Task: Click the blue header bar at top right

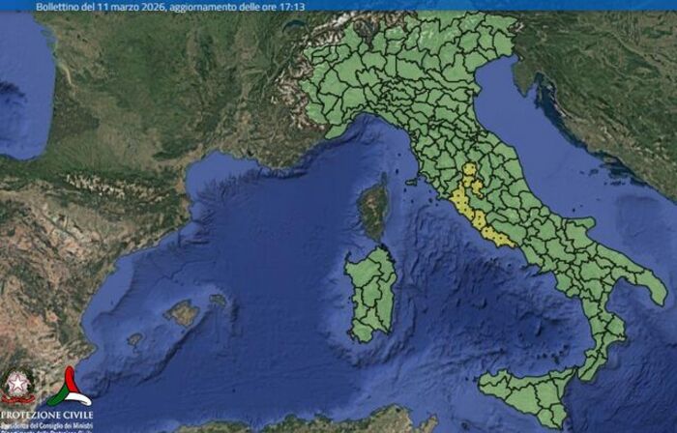Action: pyautogui.click(x=580, y=5)
